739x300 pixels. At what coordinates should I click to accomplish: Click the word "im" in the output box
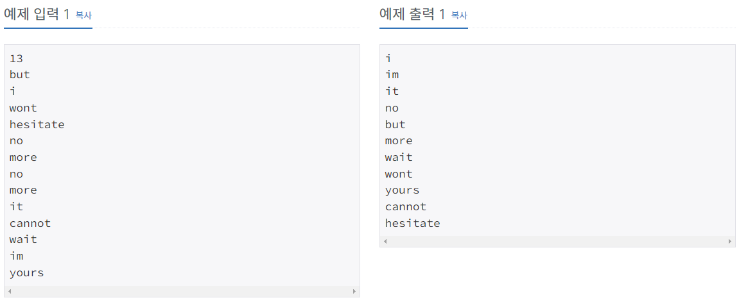[392, 75]
